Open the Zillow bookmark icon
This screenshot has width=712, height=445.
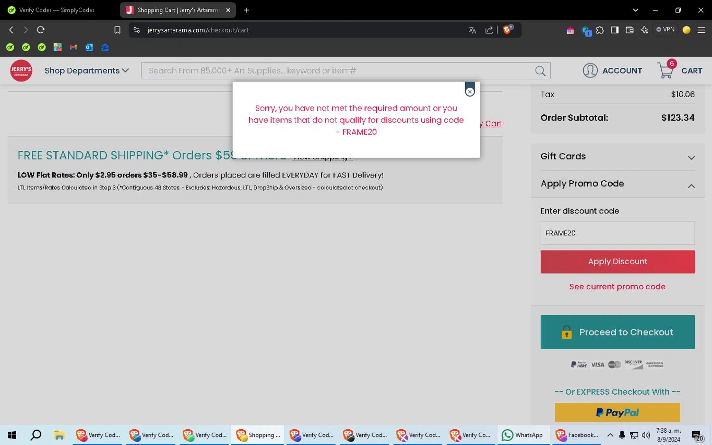tap(105, 47)
